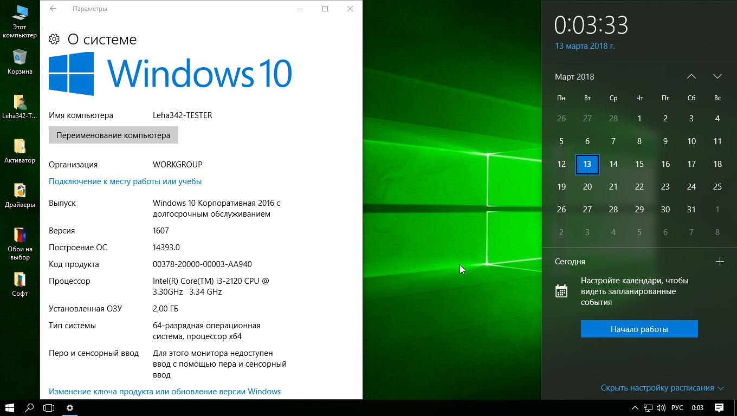Select the Софт desktop icon
The width and height of the screenshot is (737, 416).
[x=20, y=284]
